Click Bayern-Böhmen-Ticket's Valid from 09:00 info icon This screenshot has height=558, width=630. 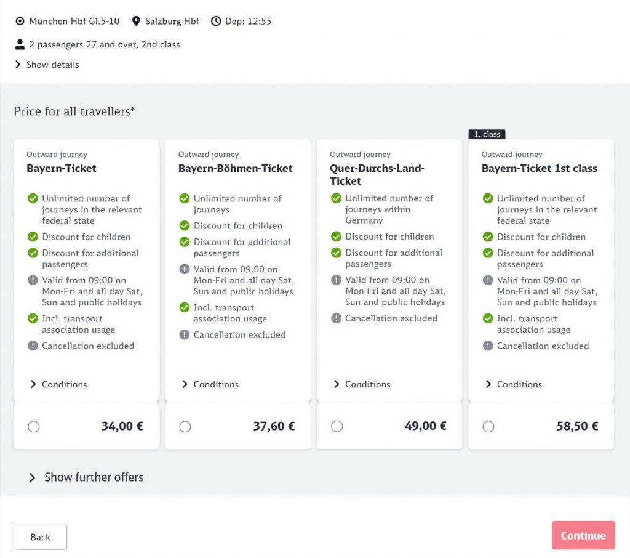pos(185,269)
